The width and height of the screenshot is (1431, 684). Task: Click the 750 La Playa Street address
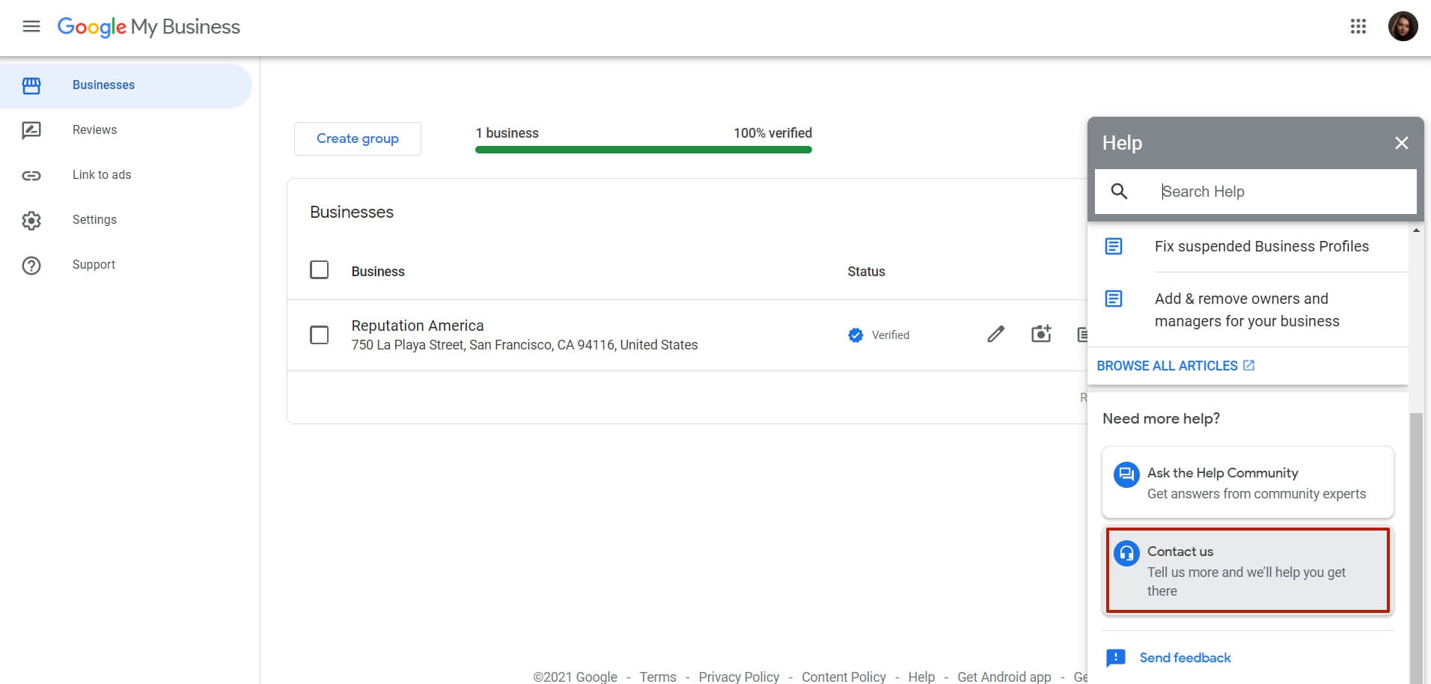coord(525,345)
